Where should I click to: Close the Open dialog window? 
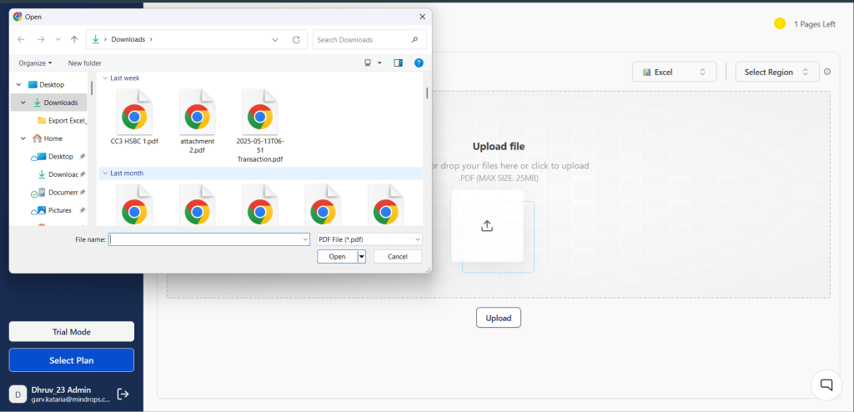[x=422, y=17]
